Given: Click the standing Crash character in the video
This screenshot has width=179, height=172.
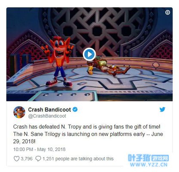Looking at the screenshot, I should coord(58,61).
